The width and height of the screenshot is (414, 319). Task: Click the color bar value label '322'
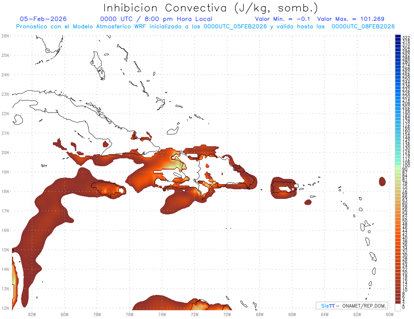[x=406, y=38]
